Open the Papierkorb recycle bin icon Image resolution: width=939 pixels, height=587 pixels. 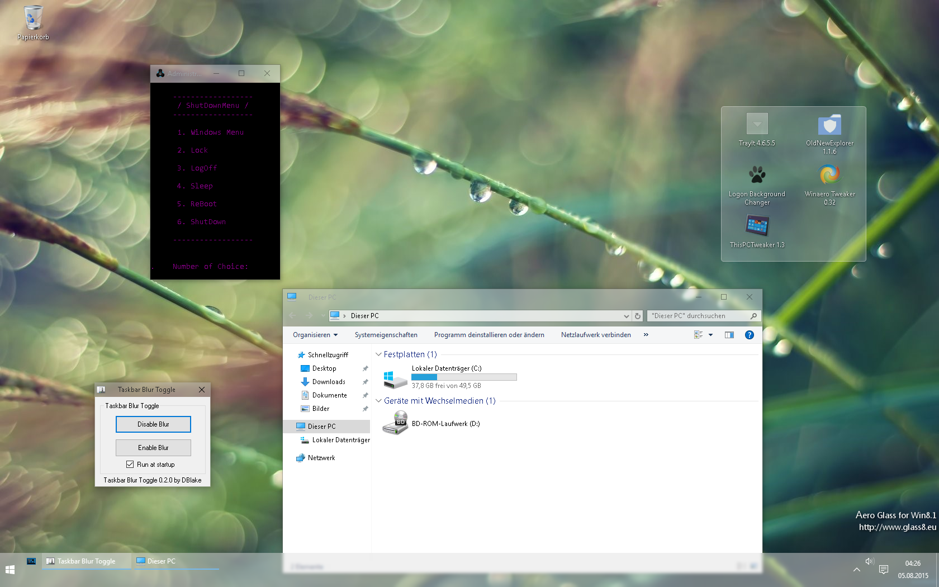click(33, 23)
